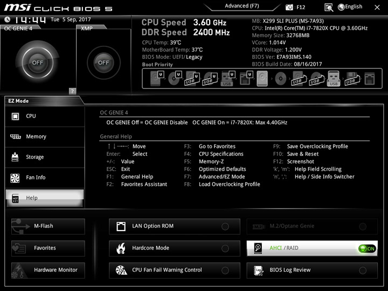Open the Fan Info section
388x291 pixels.
pos(45,178)
